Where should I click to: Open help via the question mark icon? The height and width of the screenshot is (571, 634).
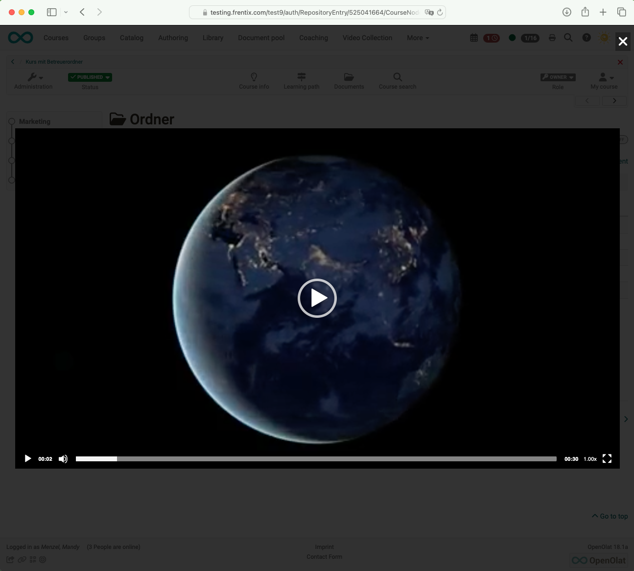(x=587, y=37)
